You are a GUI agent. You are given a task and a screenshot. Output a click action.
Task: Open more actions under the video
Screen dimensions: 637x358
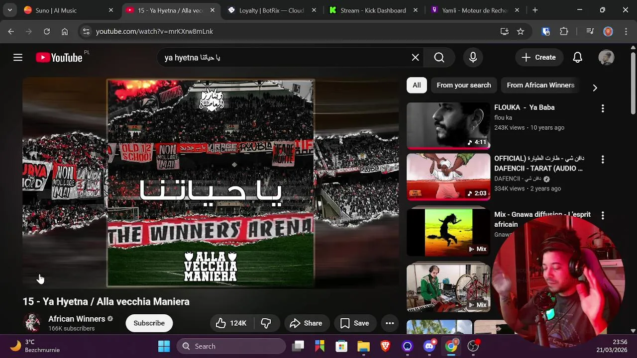390,323
